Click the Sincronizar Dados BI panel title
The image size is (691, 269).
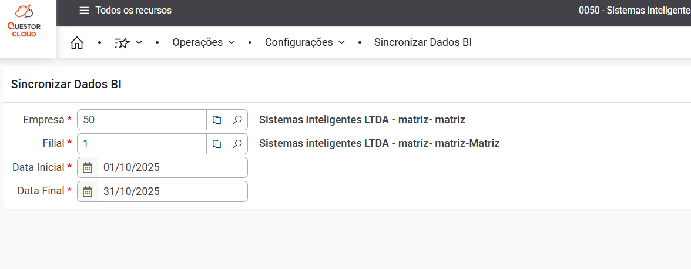(x=66, y=84)
